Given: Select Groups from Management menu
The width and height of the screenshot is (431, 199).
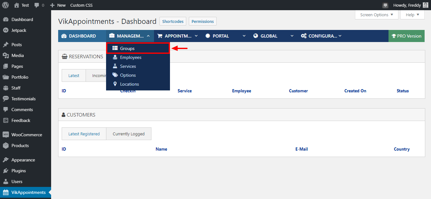Looking at the screenshot, I should click(138, 48).
